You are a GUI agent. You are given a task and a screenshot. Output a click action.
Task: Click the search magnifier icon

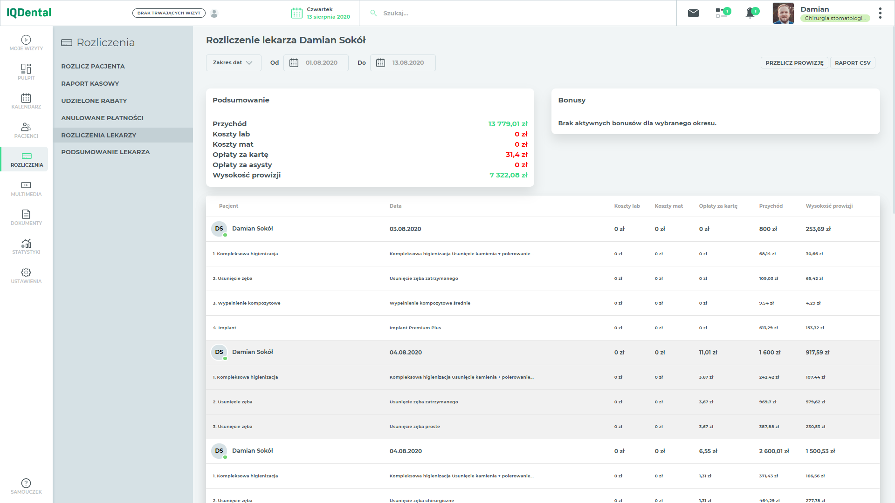pos(373,13)
